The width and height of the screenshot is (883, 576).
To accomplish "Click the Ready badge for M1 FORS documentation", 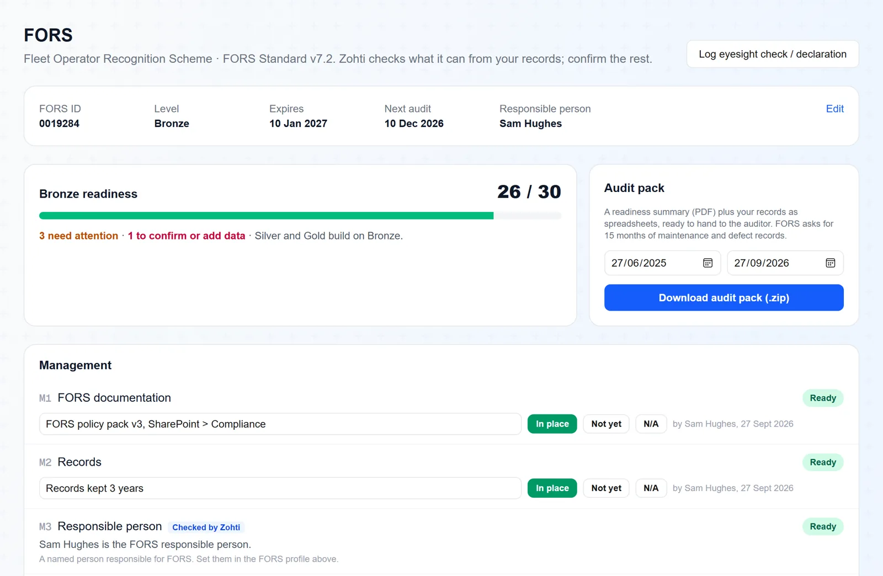I will coord(822,398).
